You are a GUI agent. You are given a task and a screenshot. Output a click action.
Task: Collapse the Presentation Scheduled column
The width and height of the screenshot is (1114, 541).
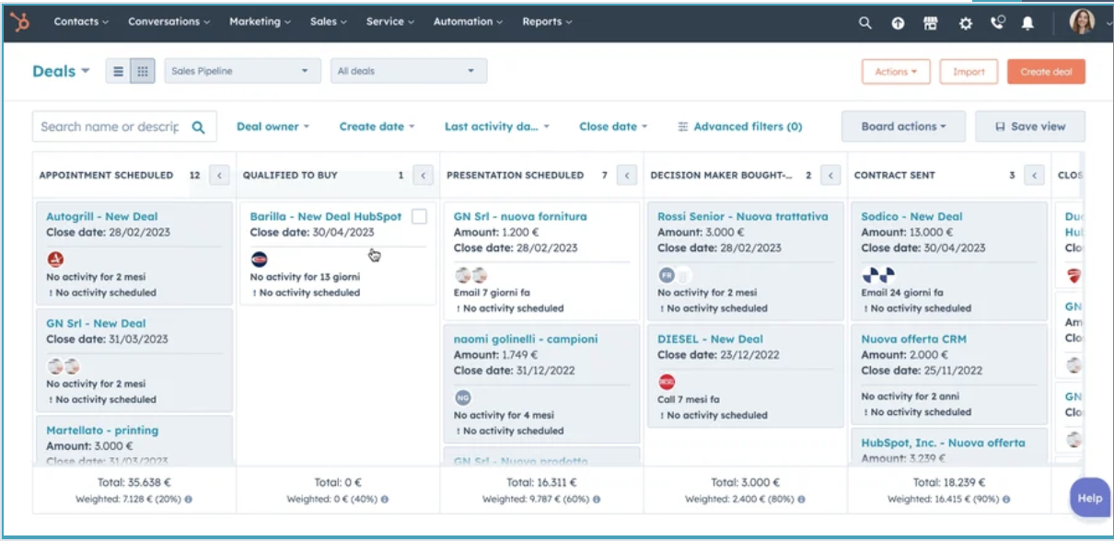pos(626,175)
